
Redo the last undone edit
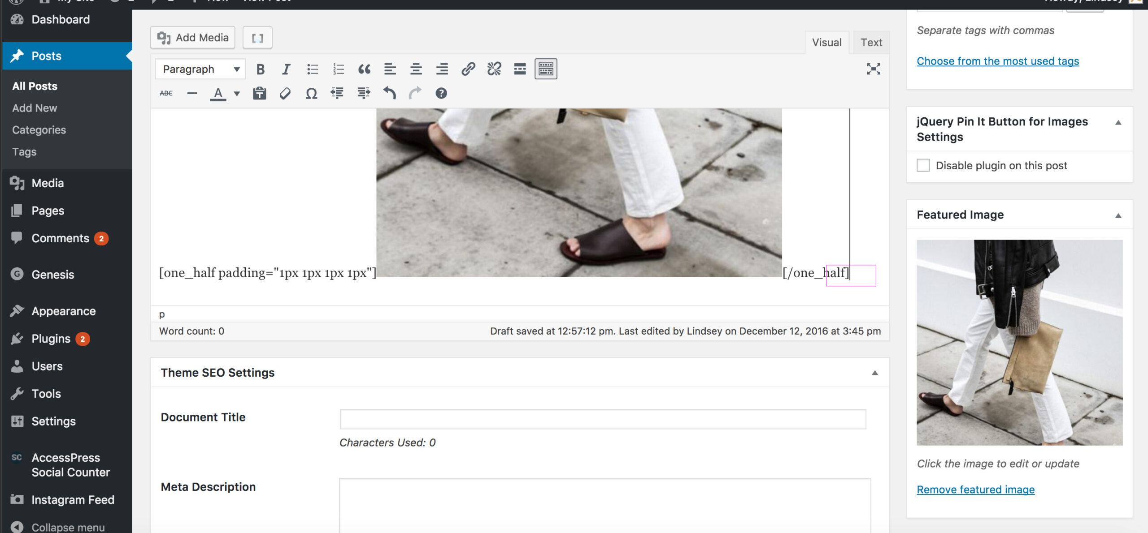tap(415, 93)
